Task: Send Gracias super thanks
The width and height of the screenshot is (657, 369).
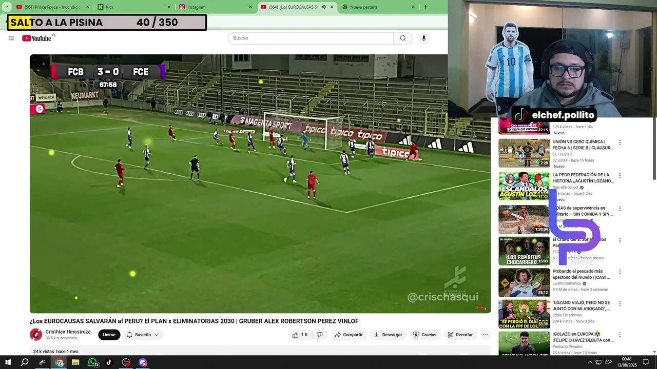Action: coord(424,335)
